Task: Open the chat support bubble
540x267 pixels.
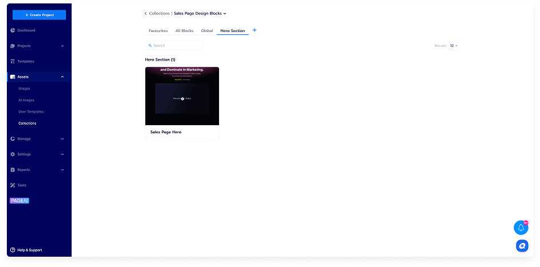Action: point(521,246)
